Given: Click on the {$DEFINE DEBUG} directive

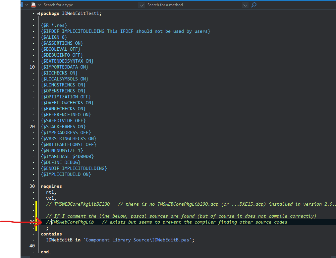Looking at the screenshot, I should [60, 162].
